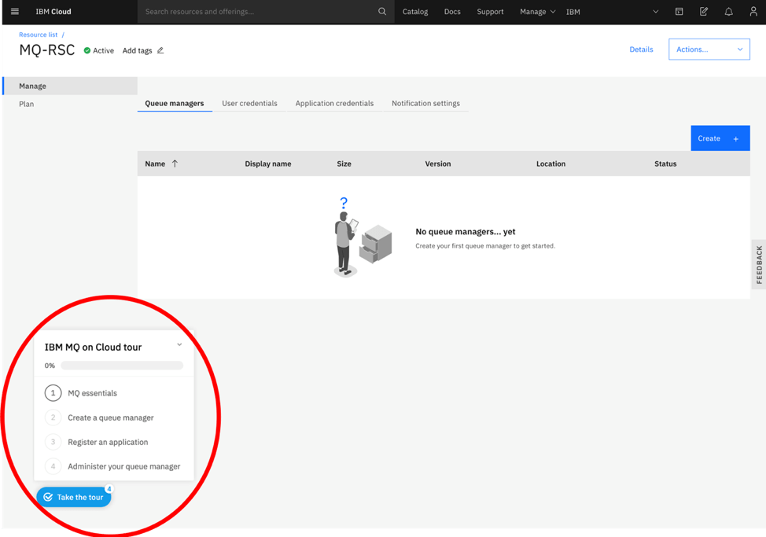Expand the Manage menu in header

pyautogui.click(x=537, y=12)
